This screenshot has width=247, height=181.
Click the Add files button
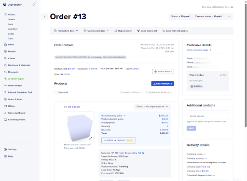196,86
